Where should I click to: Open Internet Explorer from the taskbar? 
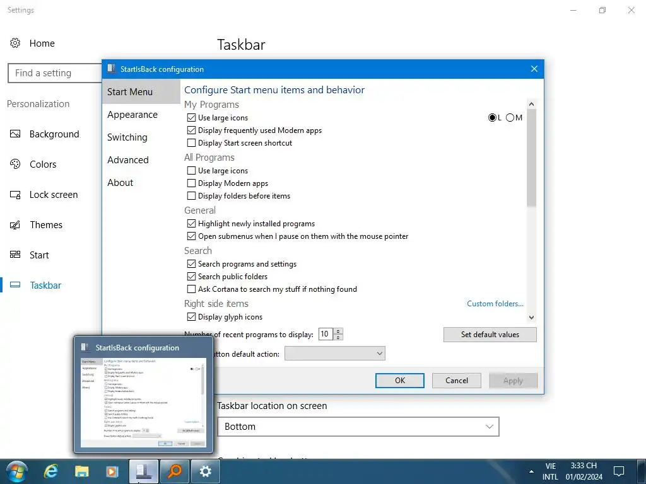(50, 471)
